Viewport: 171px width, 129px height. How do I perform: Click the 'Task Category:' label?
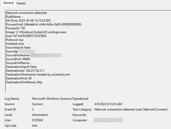(82, 109)
